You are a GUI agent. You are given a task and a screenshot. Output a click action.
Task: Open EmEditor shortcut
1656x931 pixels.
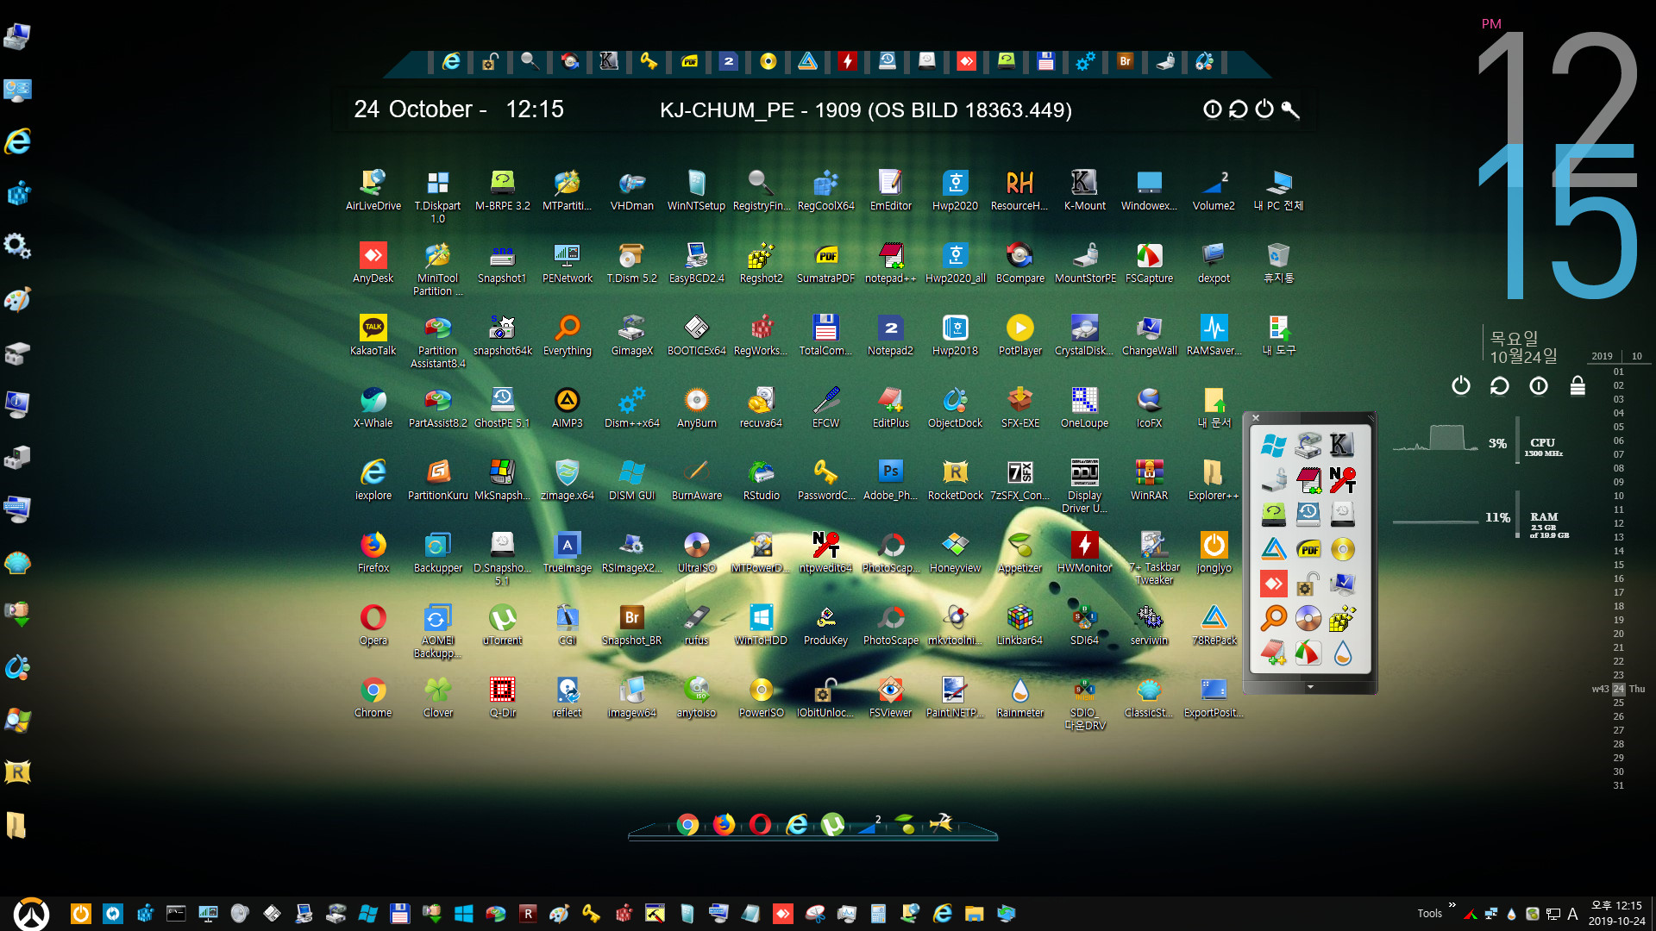pos(890,190)
